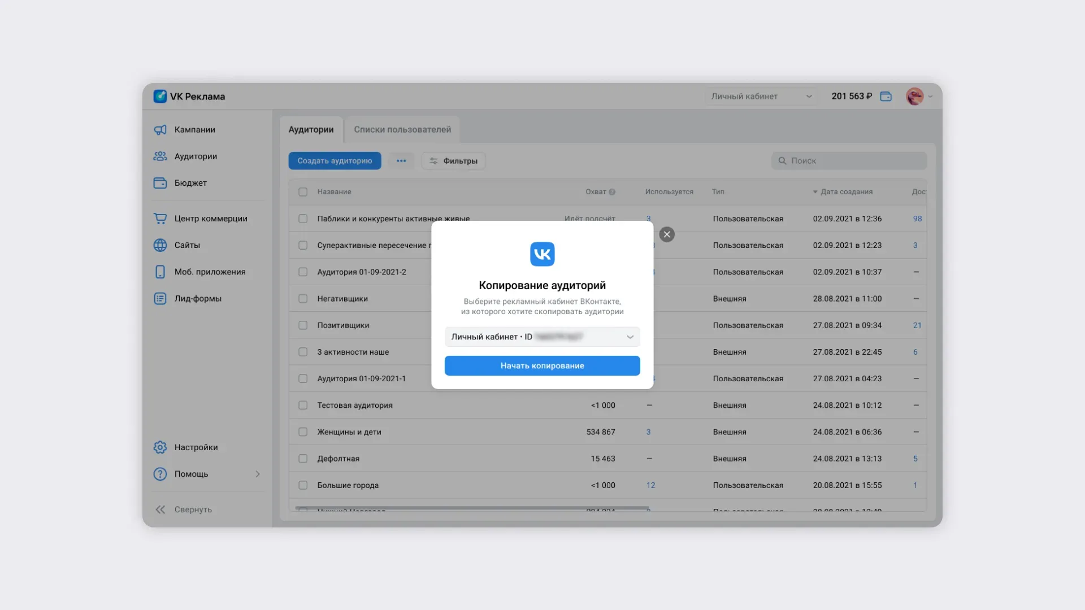The height and width of the screenshot is (610, 1085).
Task: Expand the Помощь submenu chevron
Action: pos(258,474)
